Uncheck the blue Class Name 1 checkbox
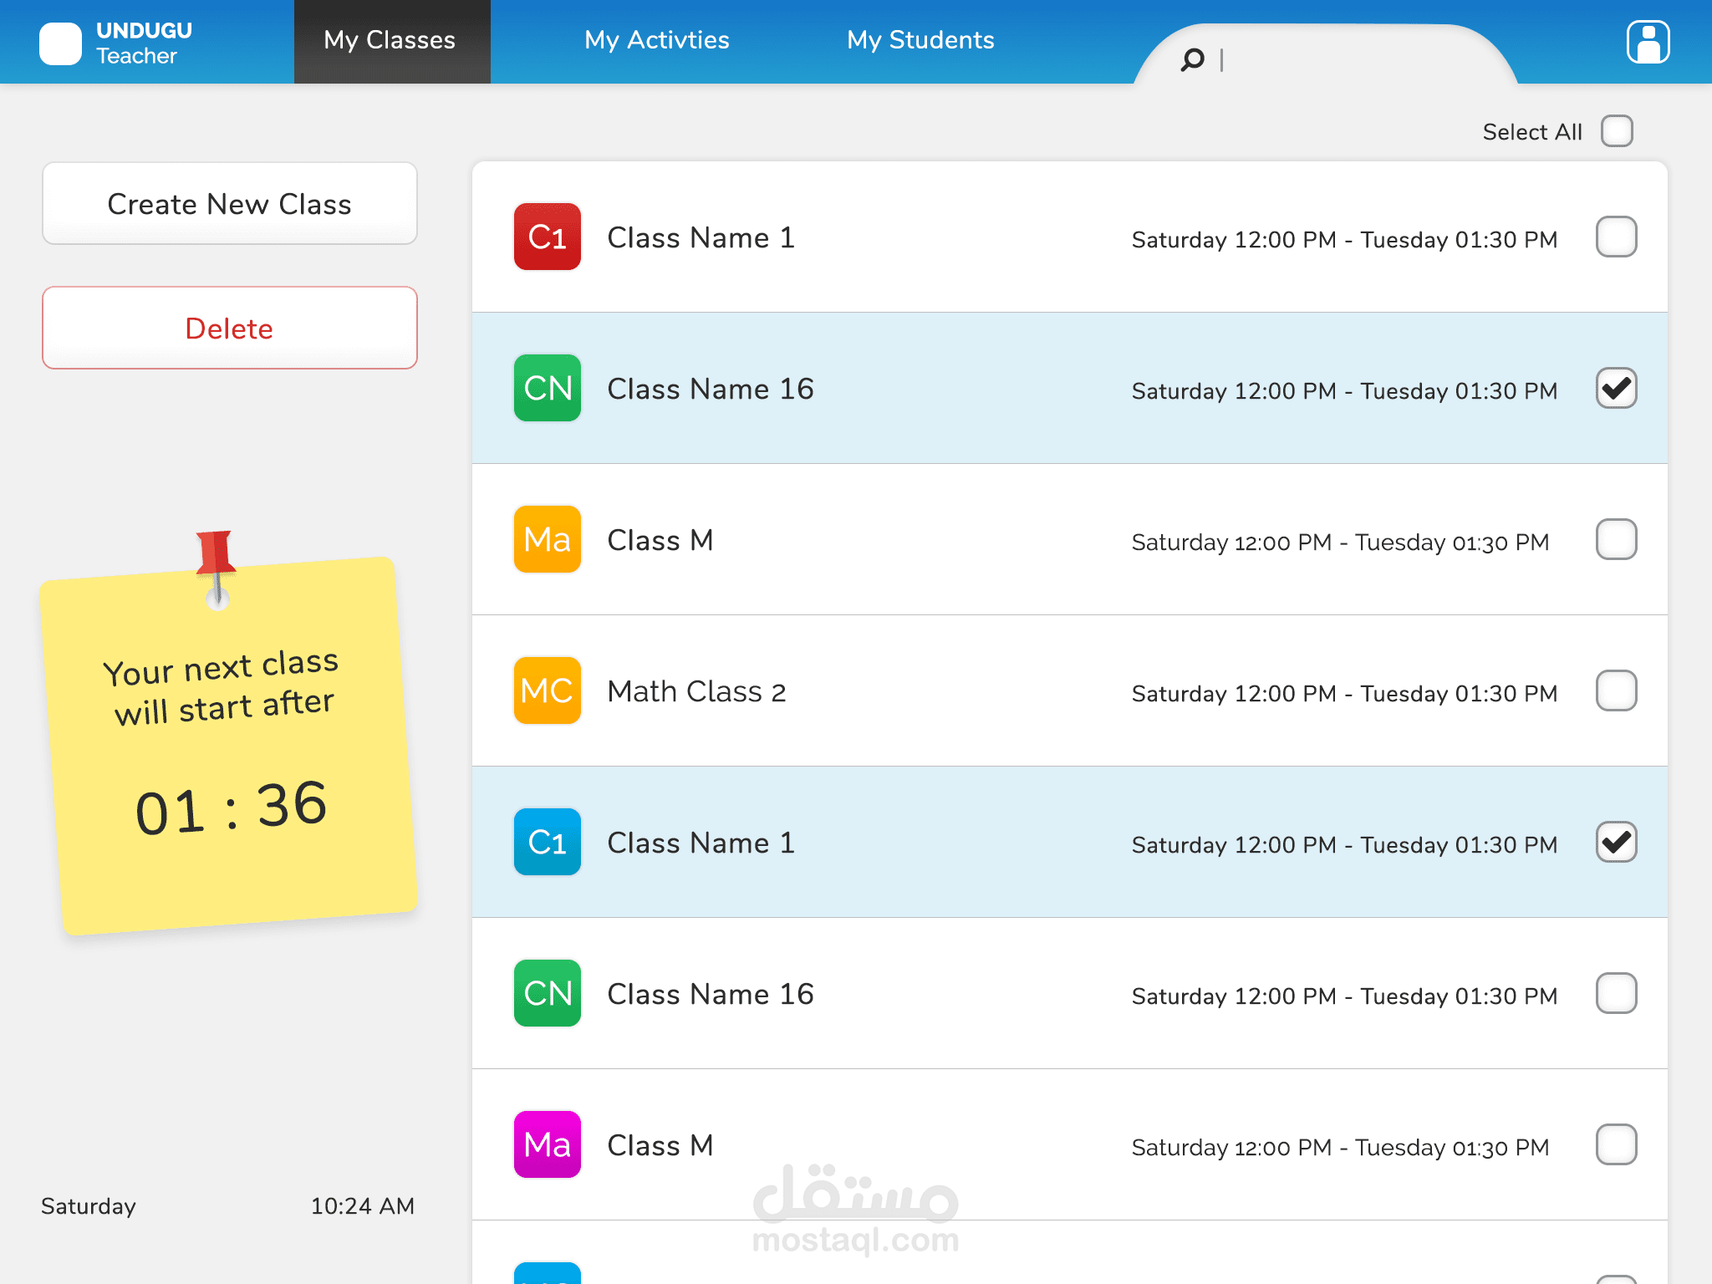 point(1616,842)
